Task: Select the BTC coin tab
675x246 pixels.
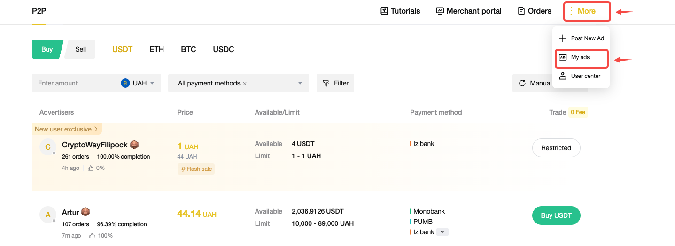Action: pyautogui.click(x=188, y=49)
